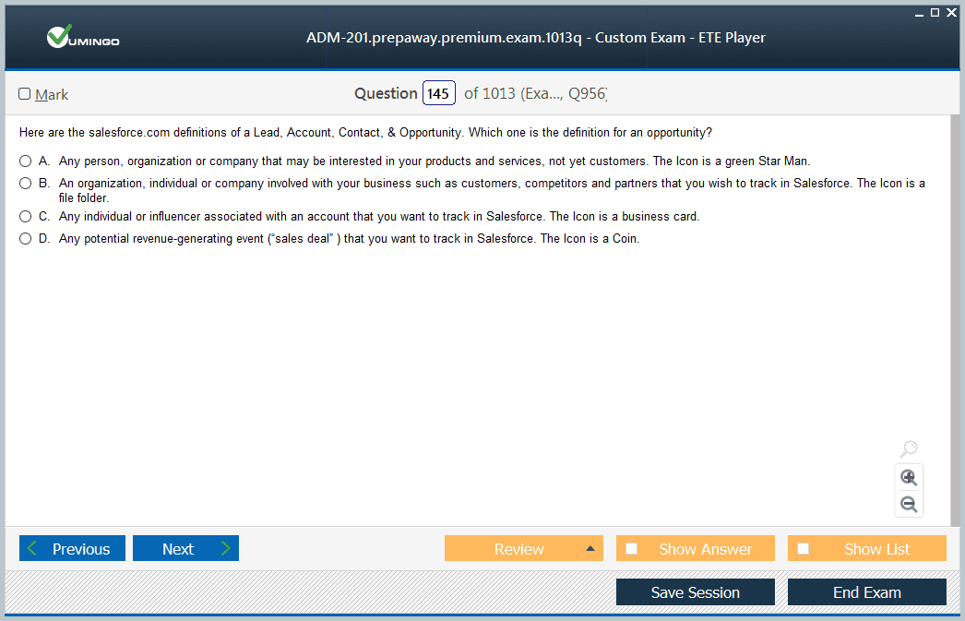965x621 pixels.
Task: Tick the Show List checkbox
Action: pyautogui.click(x=804, y=549)
